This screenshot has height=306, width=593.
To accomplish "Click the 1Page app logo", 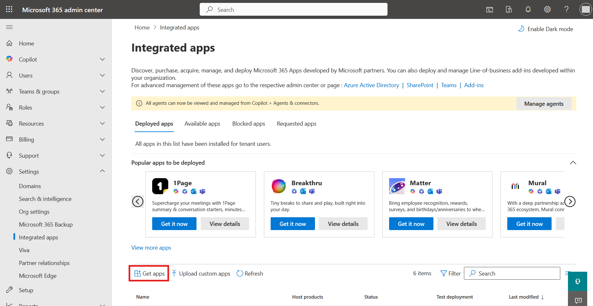I will click(x=160, y=186).
